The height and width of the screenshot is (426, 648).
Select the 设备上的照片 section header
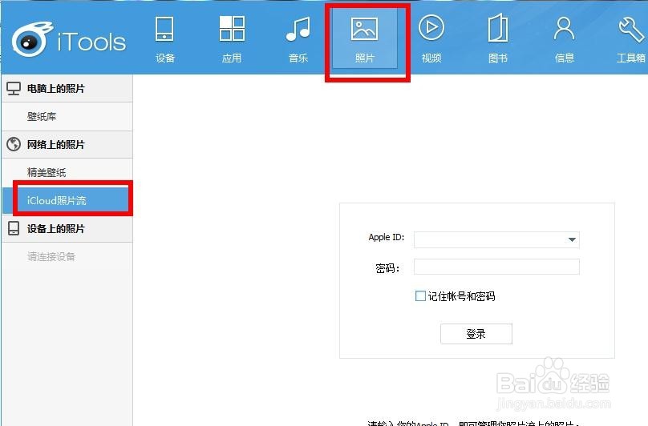67,228
